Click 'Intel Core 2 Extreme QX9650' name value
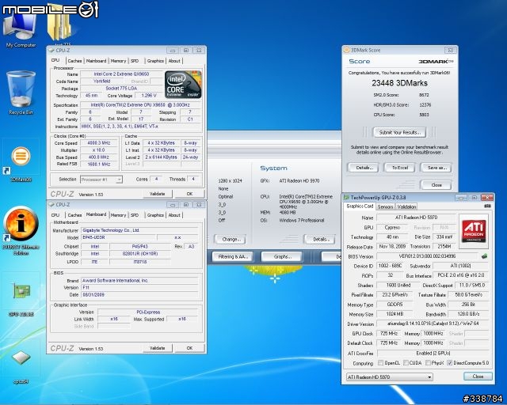This screenshot has width=507, height=405. click(121, 74)
